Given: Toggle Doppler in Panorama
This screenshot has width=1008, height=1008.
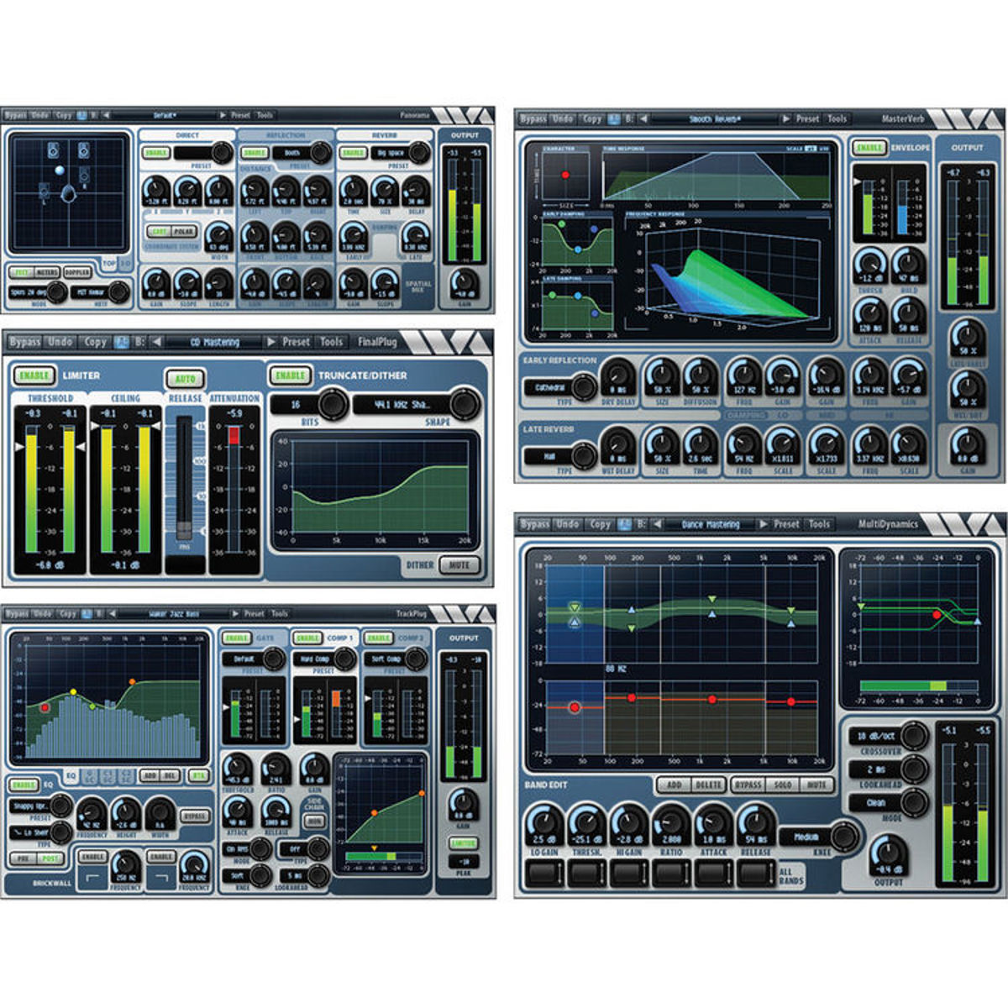Looking at the screenshot, I should (77, 273).
